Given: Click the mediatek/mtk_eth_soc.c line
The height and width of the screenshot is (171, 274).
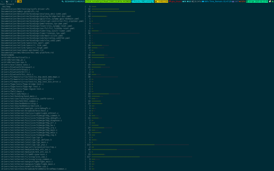Looking at the screenshot, I should click(x=26, y=149).
